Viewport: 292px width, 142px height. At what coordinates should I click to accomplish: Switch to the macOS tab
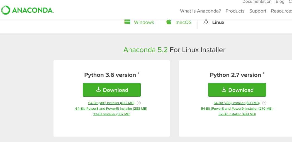179,22
